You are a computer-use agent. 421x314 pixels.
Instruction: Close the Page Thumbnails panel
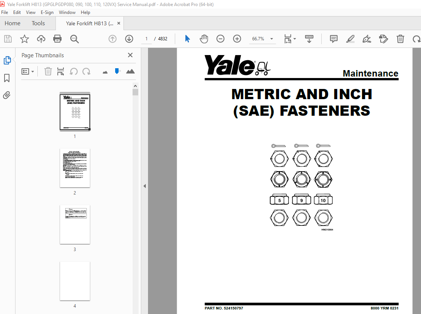pyautogui.click(x=130, y=55)
